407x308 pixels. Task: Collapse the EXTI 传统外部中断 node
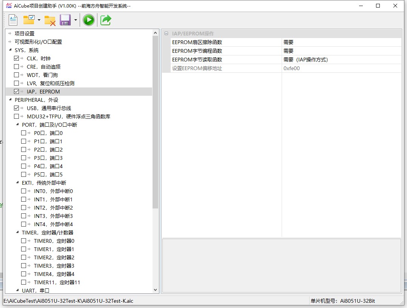pos(18,182)
